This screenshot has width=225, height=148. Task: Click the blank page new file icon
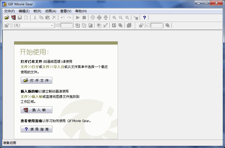[x=26, y=18]
